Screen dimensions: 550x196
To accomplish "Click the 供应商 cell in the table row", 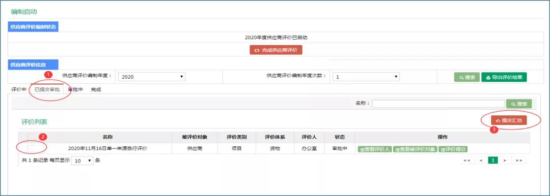I will pyautogui.click(x=195, y=148).
